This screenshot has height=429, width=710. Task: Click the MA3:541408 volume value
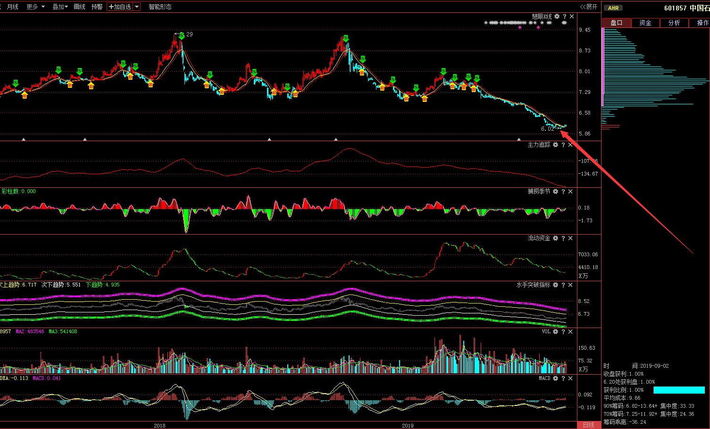pos(63,331)
